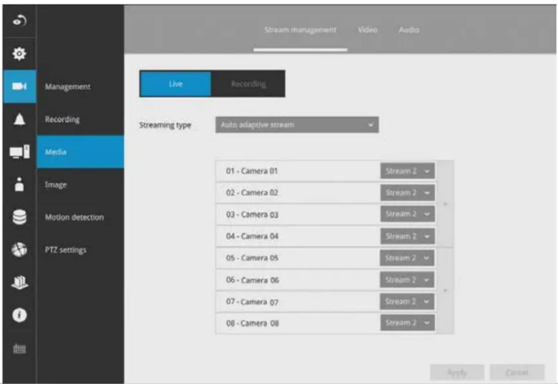The height and width of the screenshot is (384, 558).
Task: Open the PTZ settings submenu item
Action: pyautogui.click(x=65, y=250)
